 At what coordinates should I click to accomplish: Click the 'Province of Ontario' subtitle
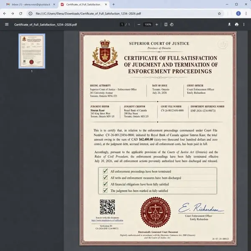click(x=159, y=48)
